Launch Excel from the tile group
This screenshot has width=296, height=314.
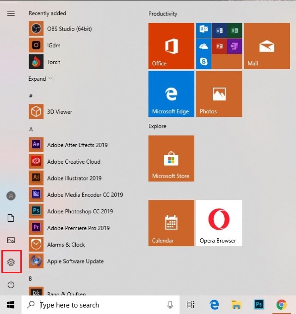[x=234, y=30]
